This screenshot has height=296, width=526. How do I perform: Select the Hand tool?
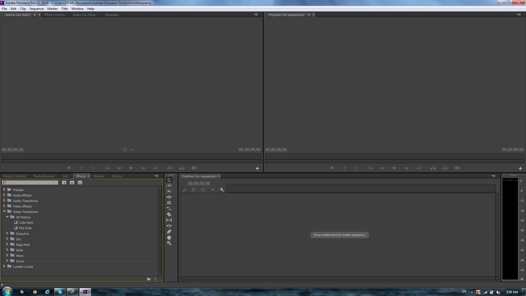click(169, 237)
